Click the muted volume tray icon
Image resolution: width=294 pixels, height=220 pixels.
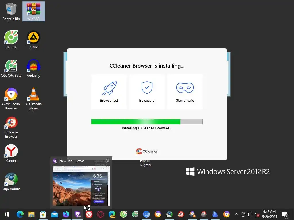click(x=257, y=214)
